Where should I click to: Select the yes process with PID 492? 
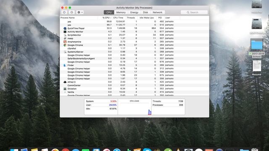click(x=134, y=21)
